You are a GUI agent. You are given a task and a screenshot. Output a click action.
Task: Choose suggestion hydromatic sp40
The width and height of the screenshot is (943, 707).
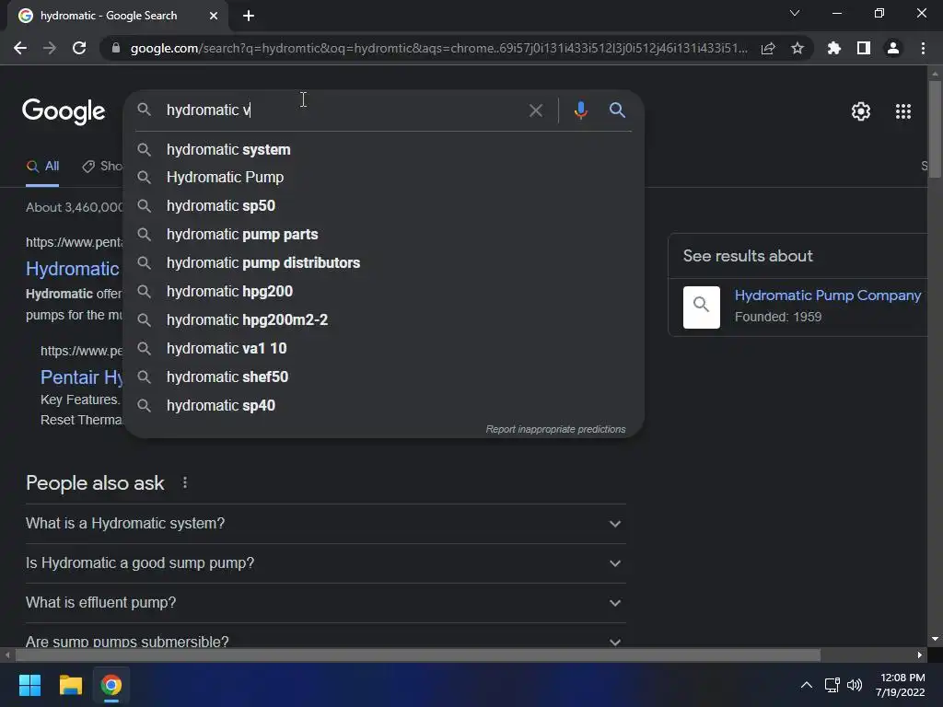click(384, 406)
